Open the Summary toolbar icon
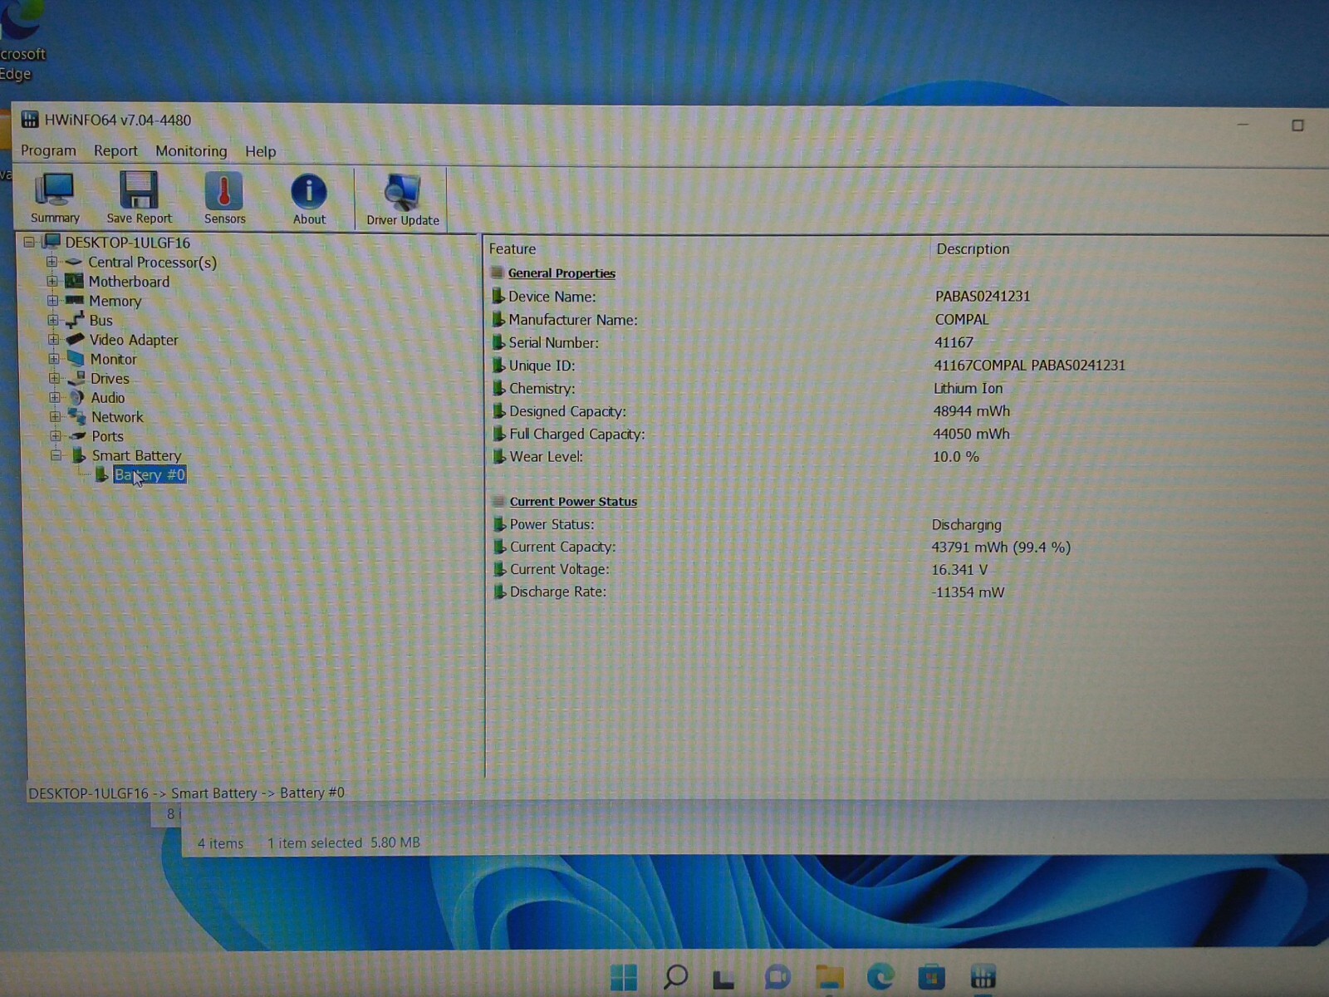This screenshot has height=997, width=1329. pyautogui.click(x=55, y=199)
